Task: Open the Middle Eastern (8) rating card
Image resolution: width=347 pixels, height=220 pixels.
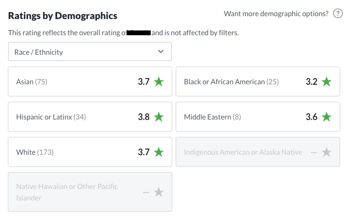Action: coord(258,117)
